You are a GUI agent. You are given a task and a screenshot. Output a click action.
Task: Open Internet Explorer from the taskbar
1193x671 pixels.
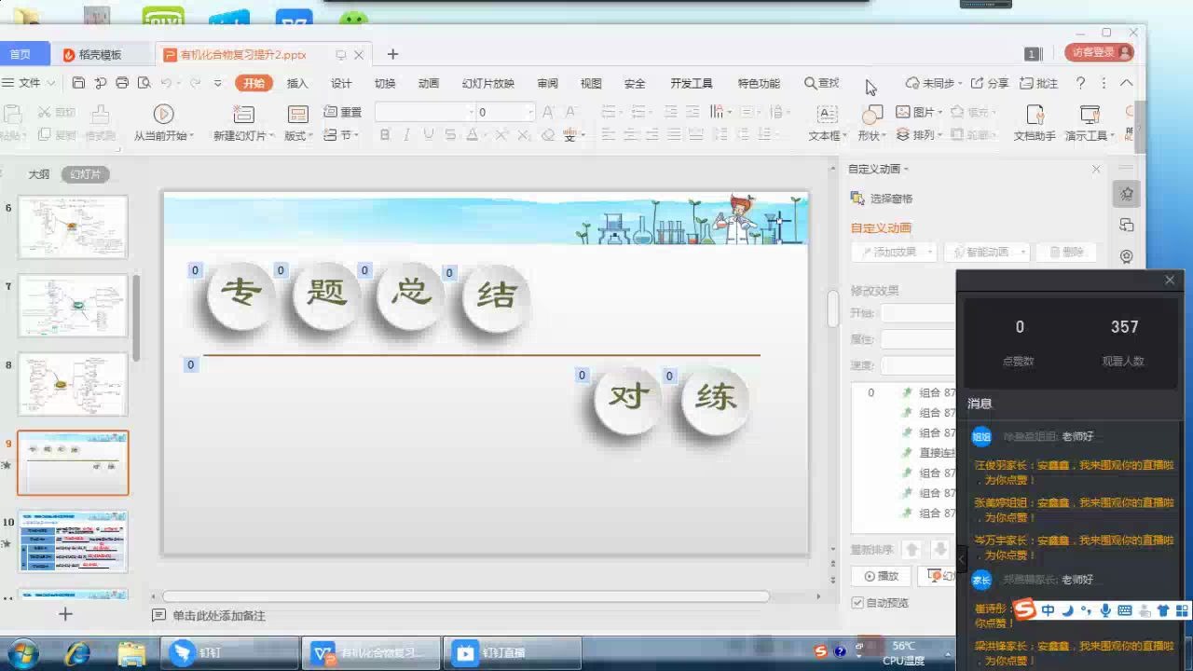[x=76, y=653]
